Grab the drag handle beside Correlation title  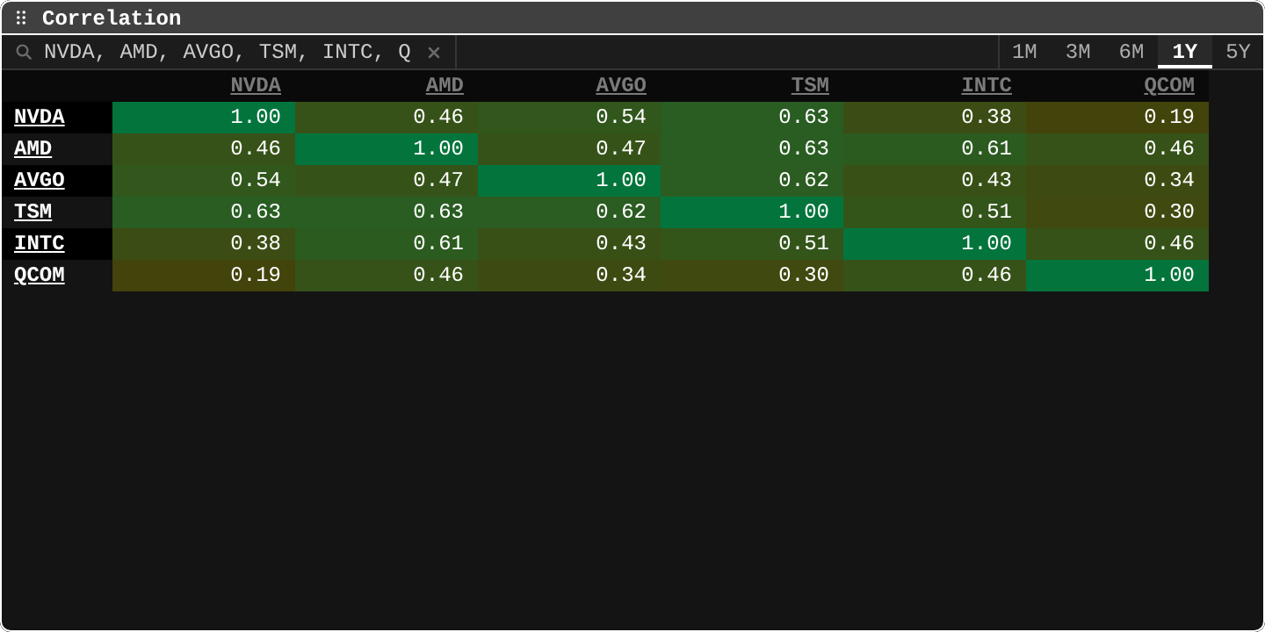pyautogui.click(x=21, y=18)
